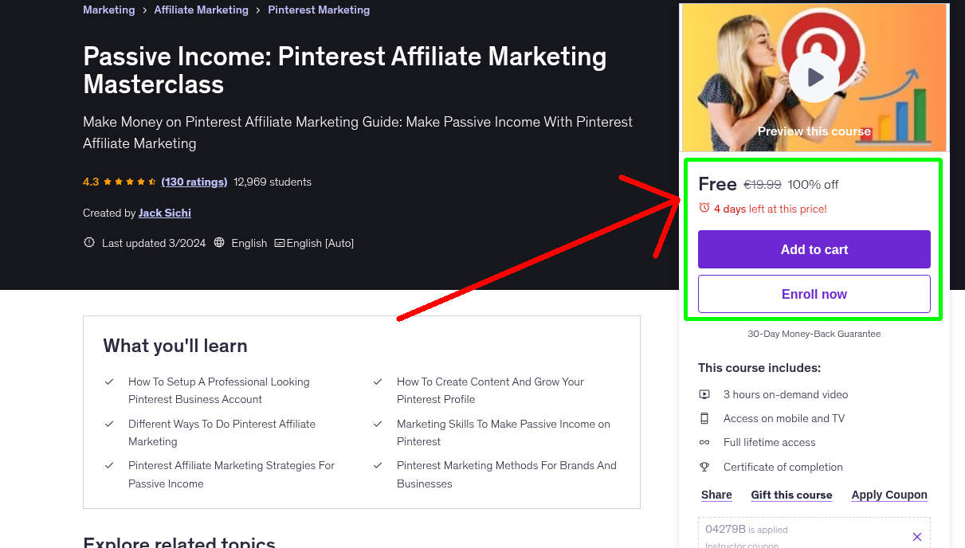Image resolution: width=965 pixels, height=548 pixels.
Task: Click the certificate trophy icon
Action: 704,467
